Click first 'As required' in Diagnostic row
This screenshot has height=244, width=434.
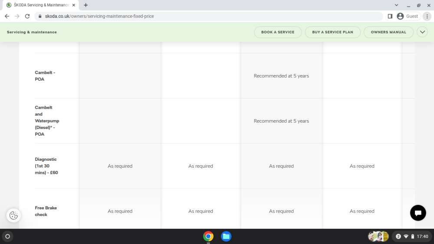coord(120,166)
